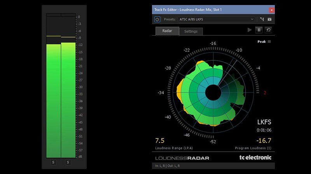
Task: Click the -52 radar scale label
Action: tap(213, 142)
